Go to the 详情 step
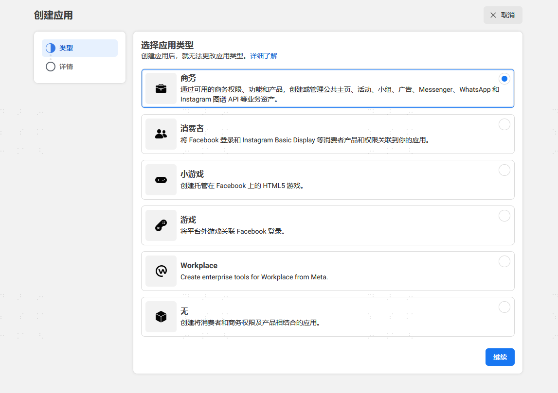Screen dimensions: 558x393 click(x=80, y=67)
